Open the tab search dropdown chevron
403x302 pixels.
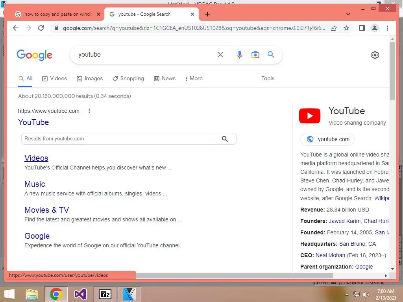click(348, 14)
